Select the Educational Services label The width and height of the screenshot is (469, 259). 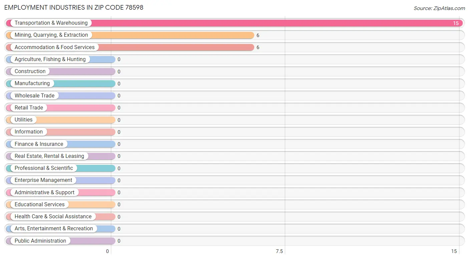(40, 205)
